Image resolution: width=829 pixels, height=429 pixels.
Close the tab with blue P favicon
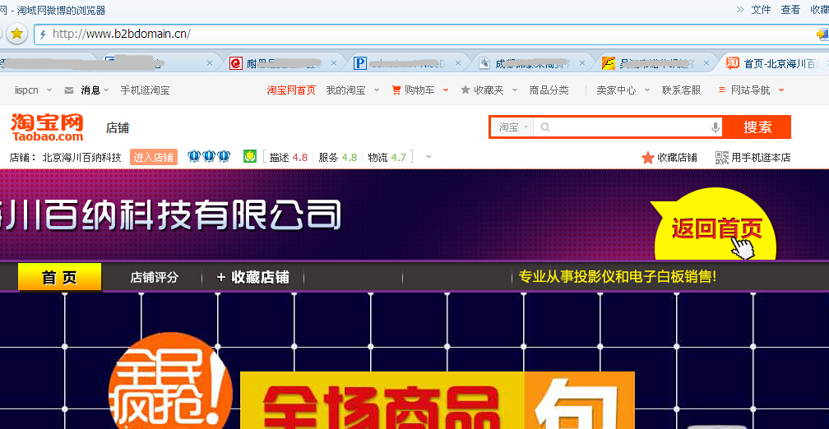458,63
